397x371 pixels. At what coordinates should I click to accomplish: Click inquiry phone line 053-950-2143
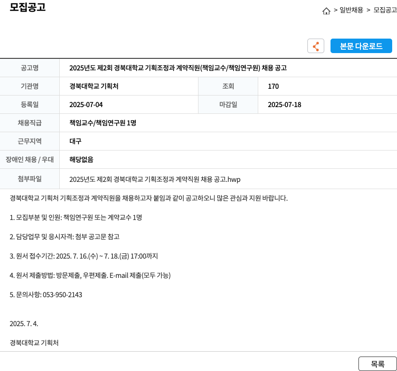[46, 295]
